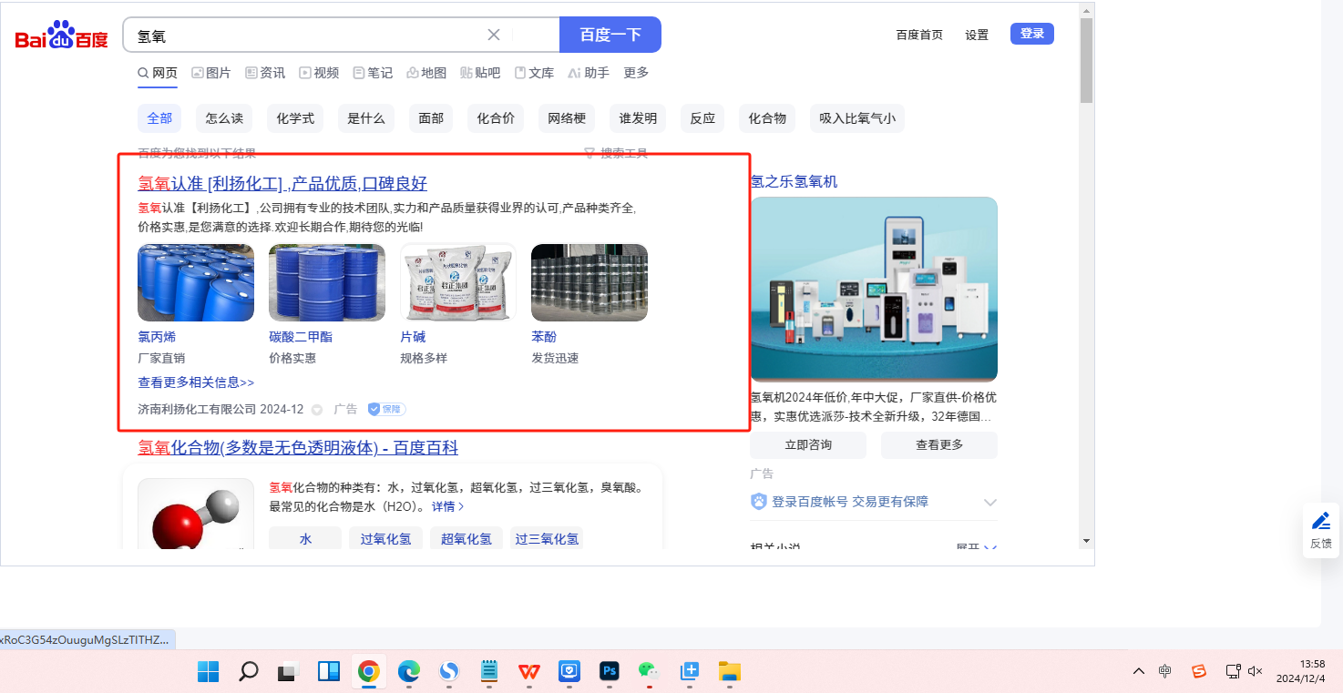
Task: Select the 谁发明 filter chip
Action: click(638, 118)
